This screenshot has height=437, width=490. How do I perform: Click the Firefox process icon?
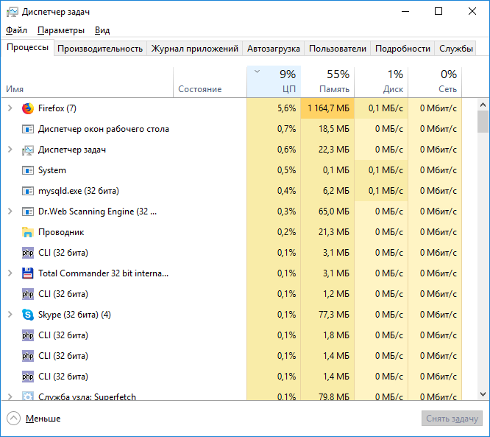[x=28, y=108]
